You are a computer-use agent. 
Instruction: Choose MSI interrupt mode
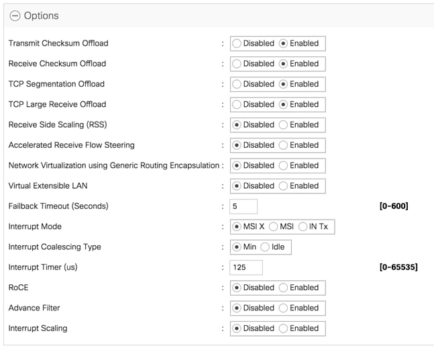274,226
